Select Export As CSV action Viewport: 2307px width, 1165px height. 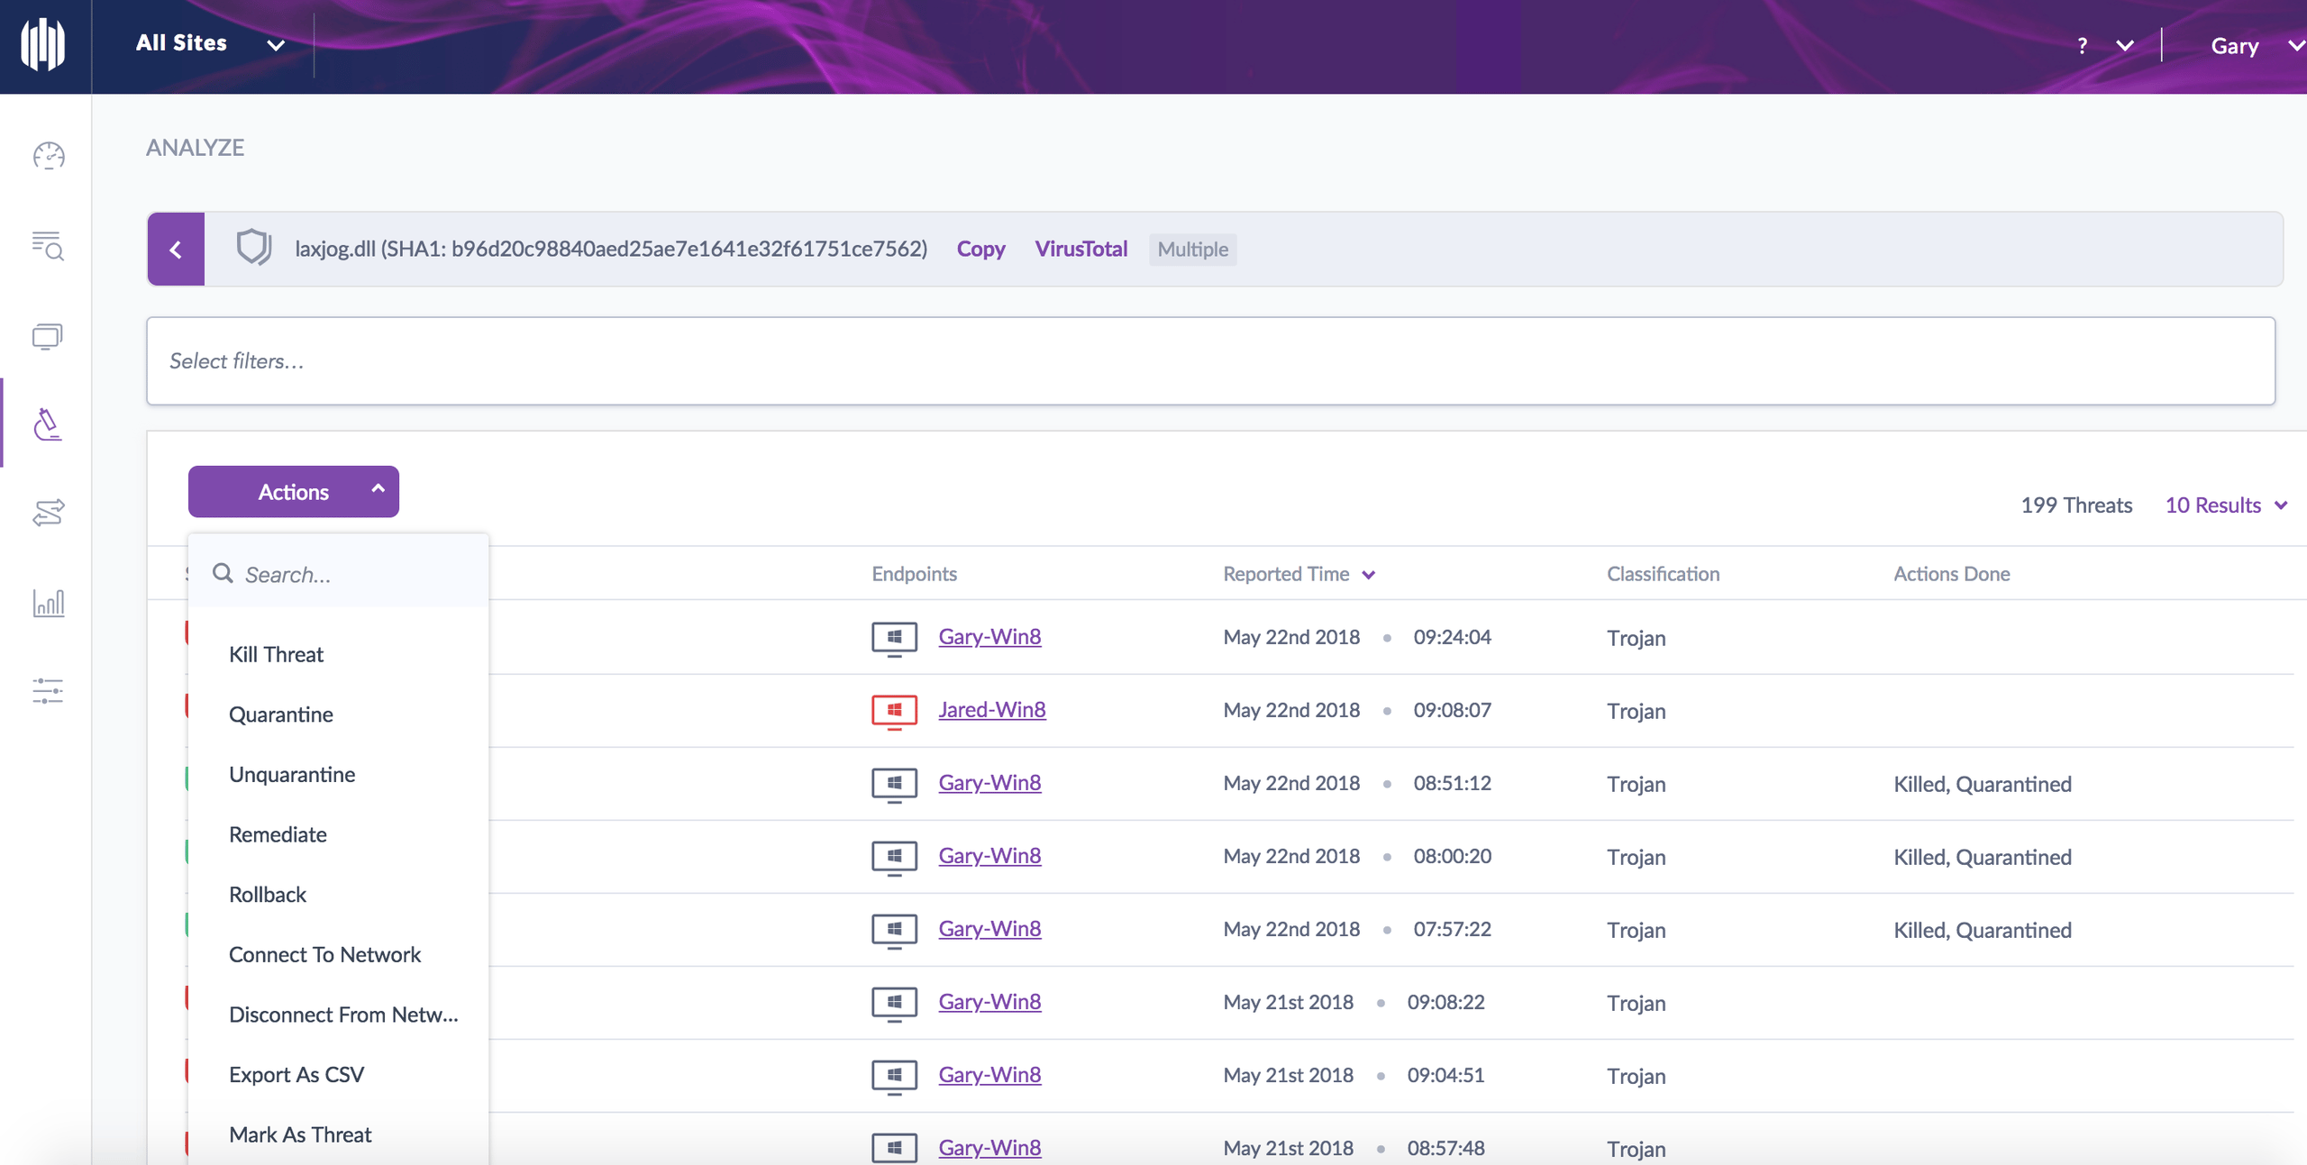[x=296, y=1075]
